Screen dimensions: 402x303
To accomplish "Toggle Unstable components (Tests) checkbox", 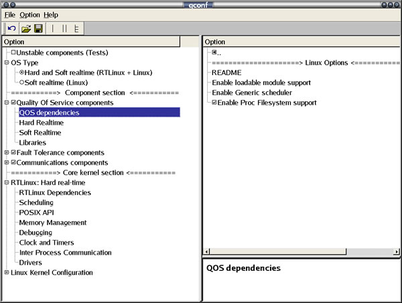I will (x=13, y=52).
